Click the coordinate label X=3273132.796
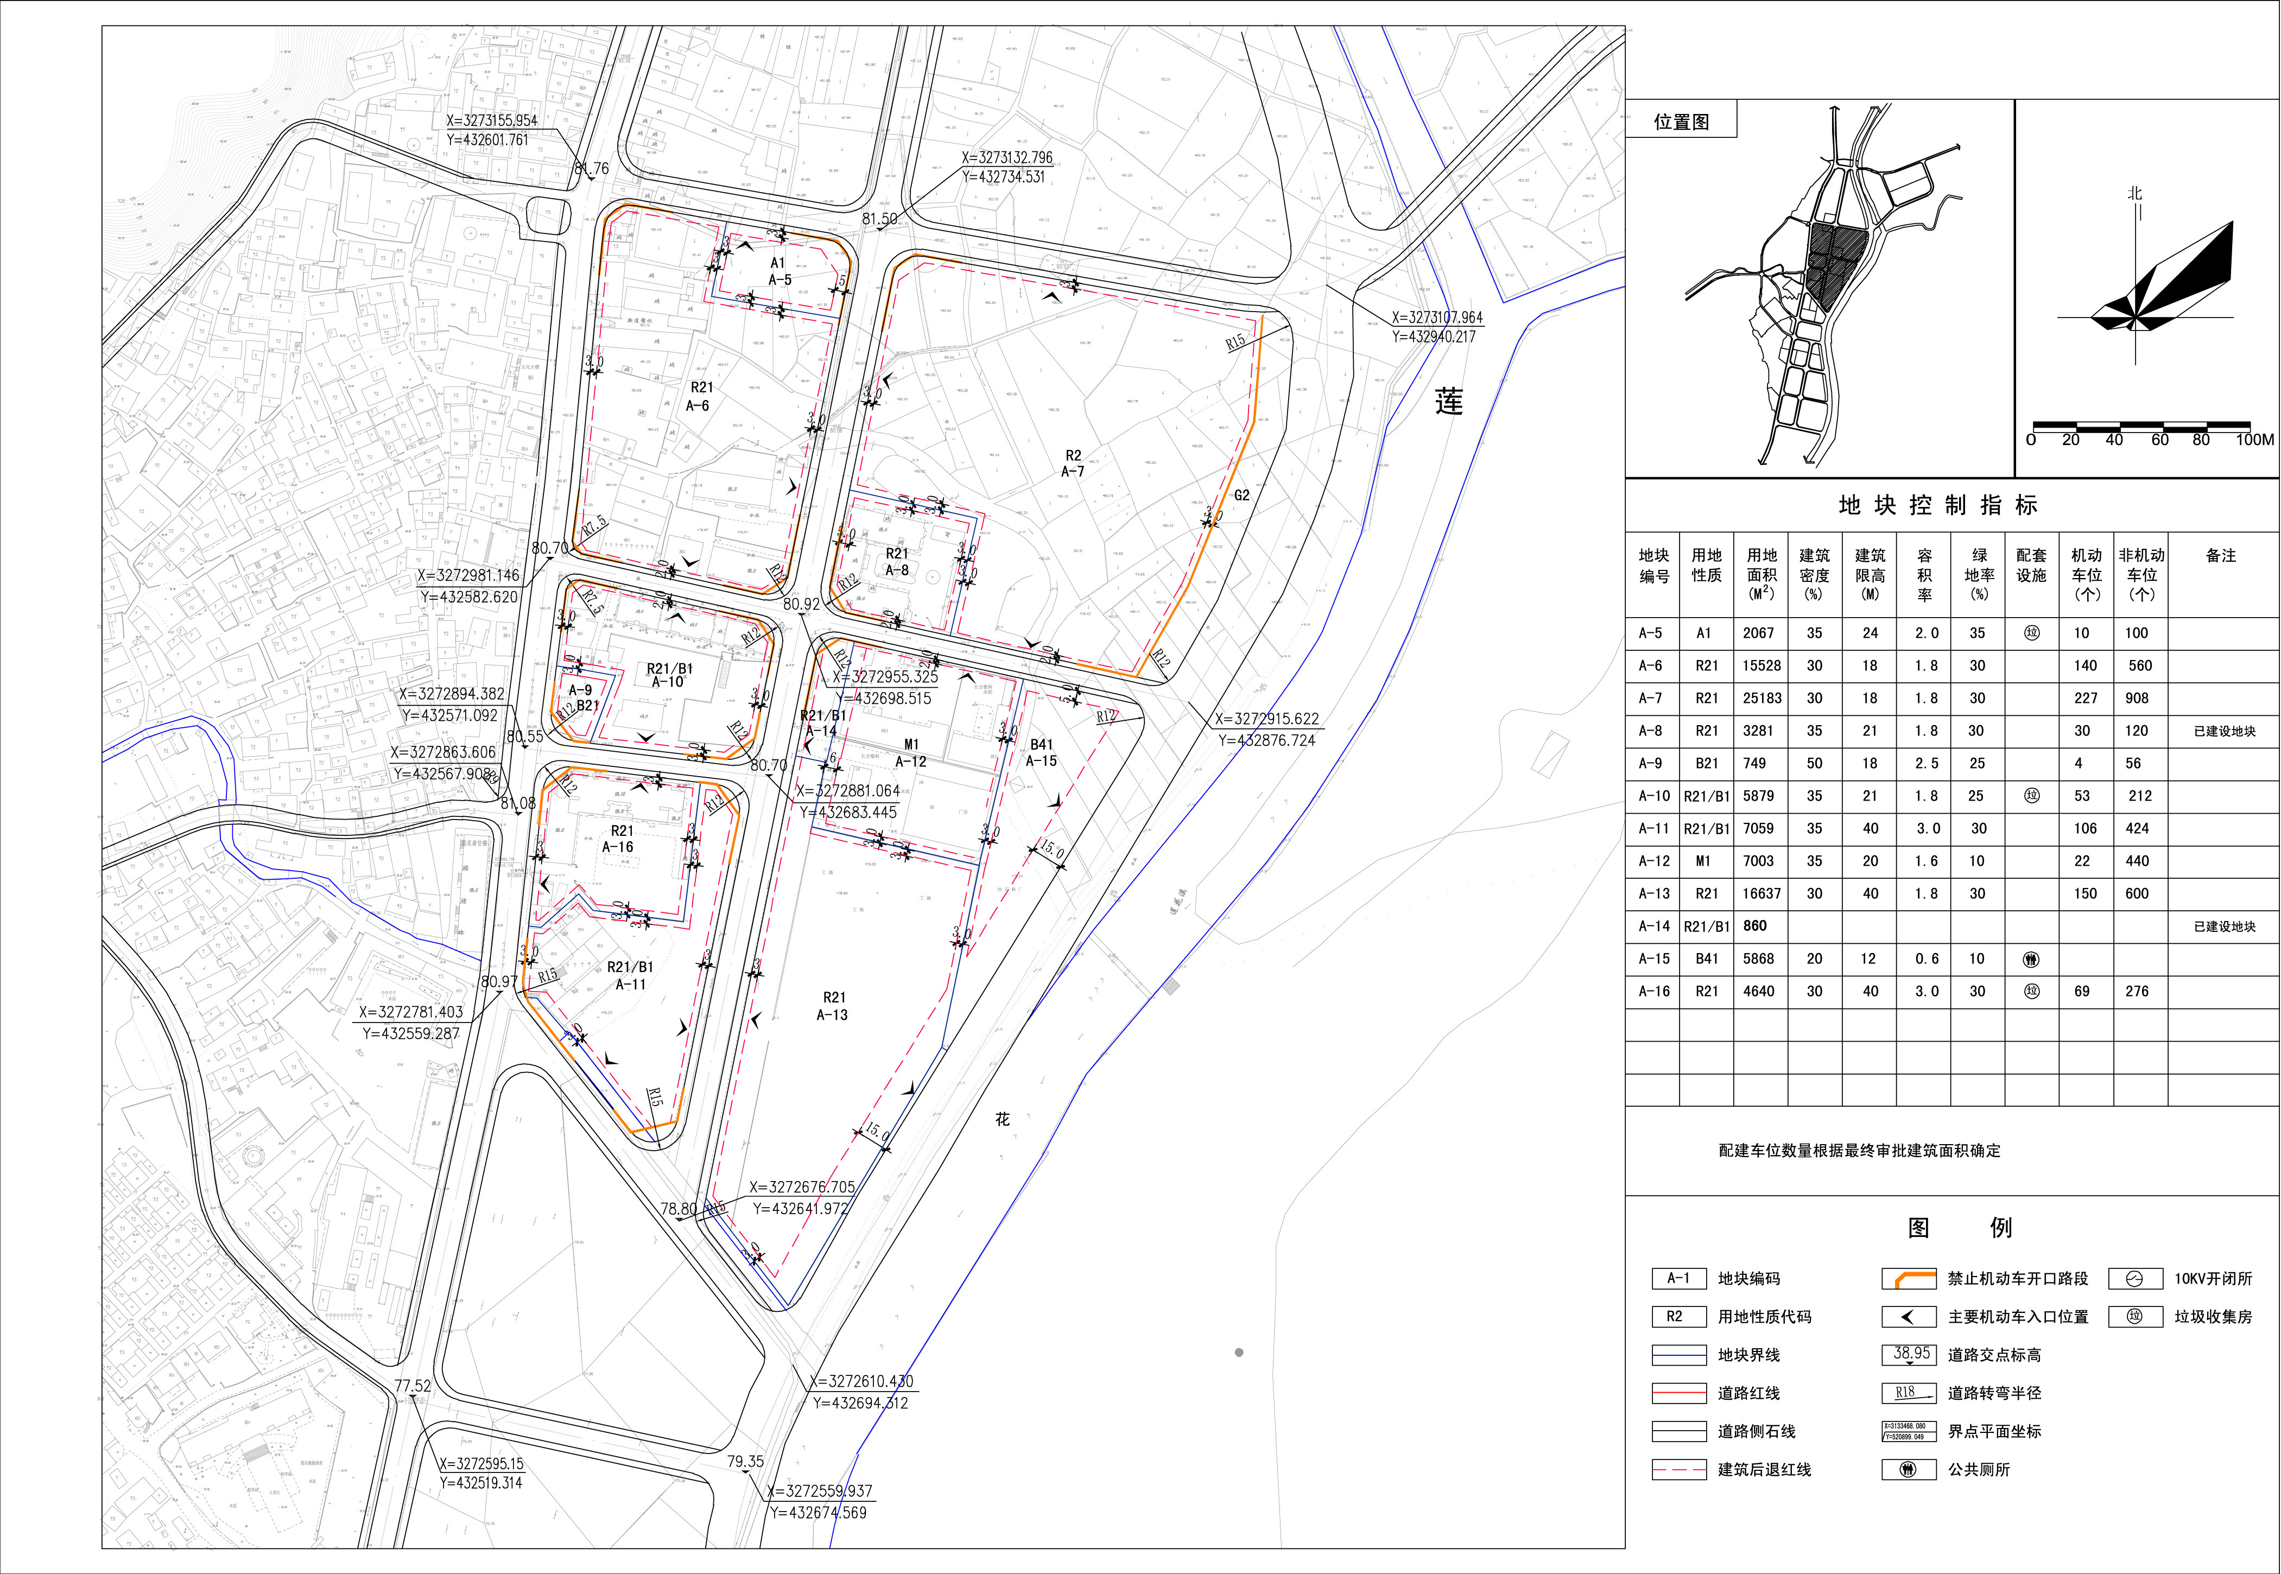2281x1574 pixels. [x=1008, y=158]
